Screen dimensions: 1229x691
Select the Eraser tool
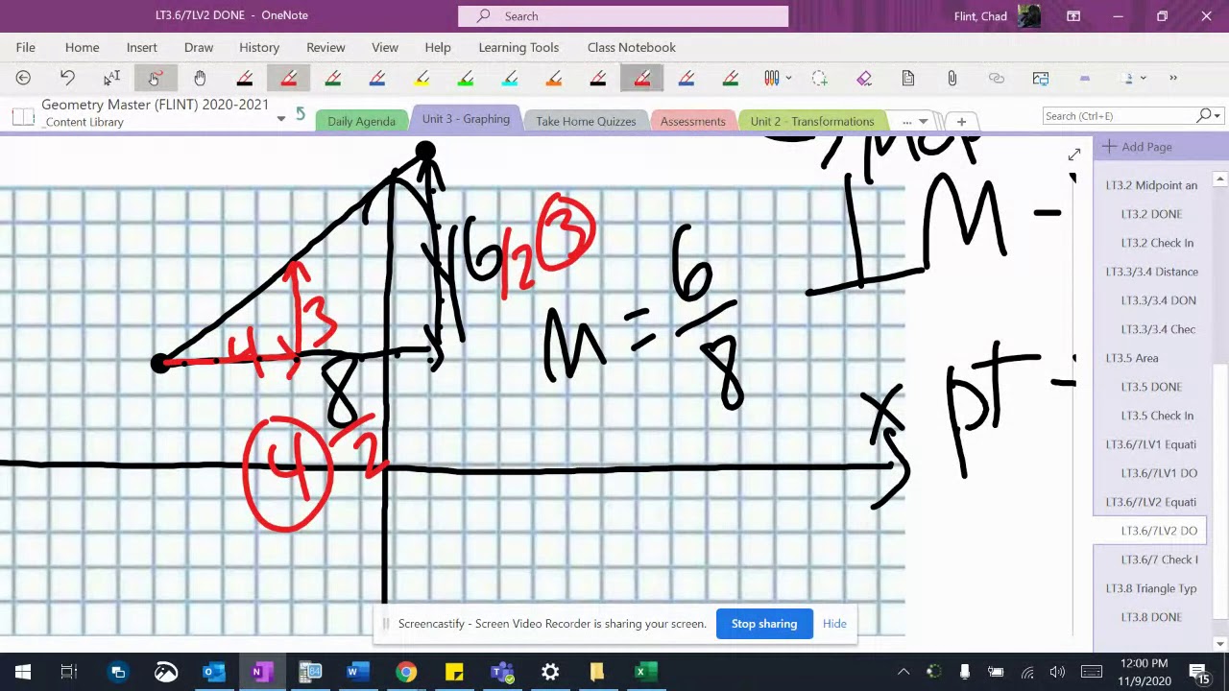click(x=864, y=78)
